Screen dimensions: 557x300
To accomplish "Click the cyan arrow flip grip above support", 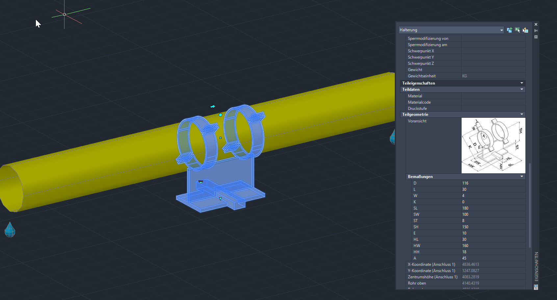I will click(x=213, y=107).
